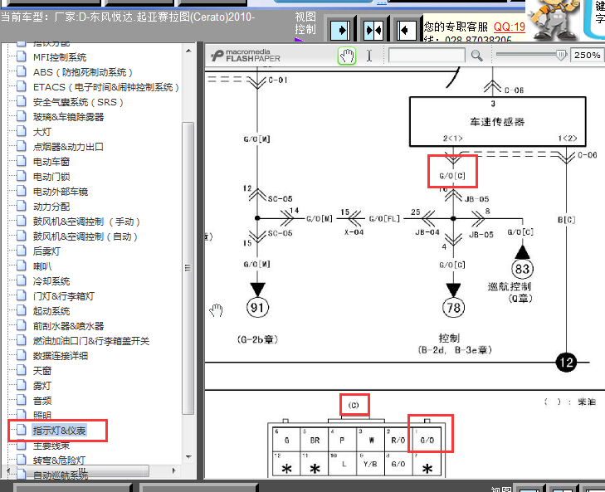Click the black ground node 12
This screenshot has width=605, height=492.
[x=566, y=363]
